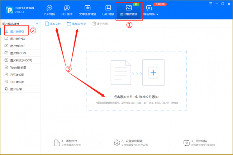This screenshot has width=233, height=155.
Task: Select PDF转长图 in the sidebar
Action: [x=20, y=82]
